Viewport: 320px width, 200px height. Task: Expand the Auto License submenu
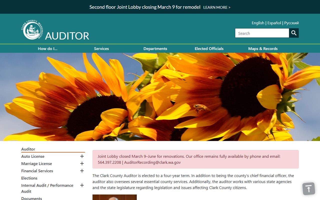pyautogui.click(x=82, y=156)
